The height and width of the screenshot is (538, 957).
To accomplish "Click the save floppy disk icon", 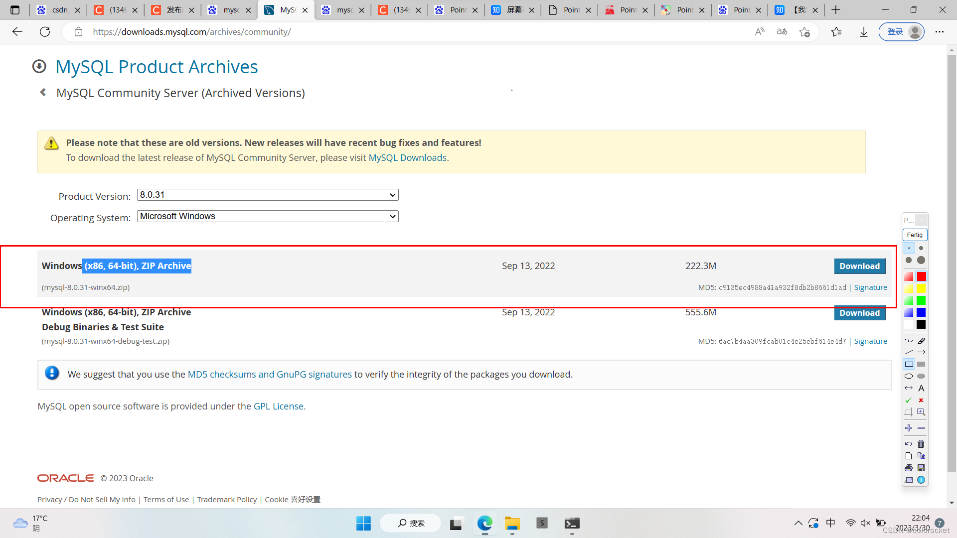I will (921, 468).
